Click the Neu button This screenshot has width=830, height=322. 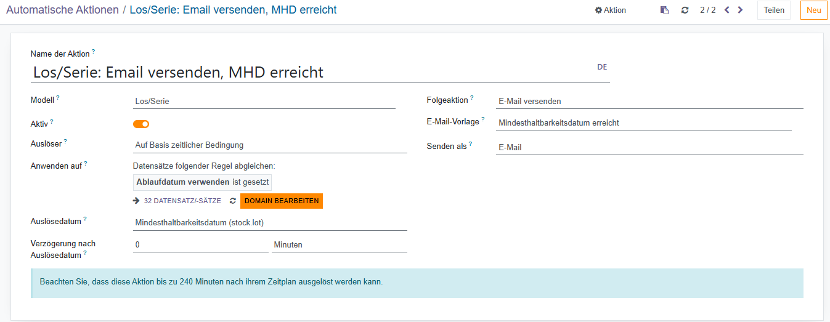(813, 10)
